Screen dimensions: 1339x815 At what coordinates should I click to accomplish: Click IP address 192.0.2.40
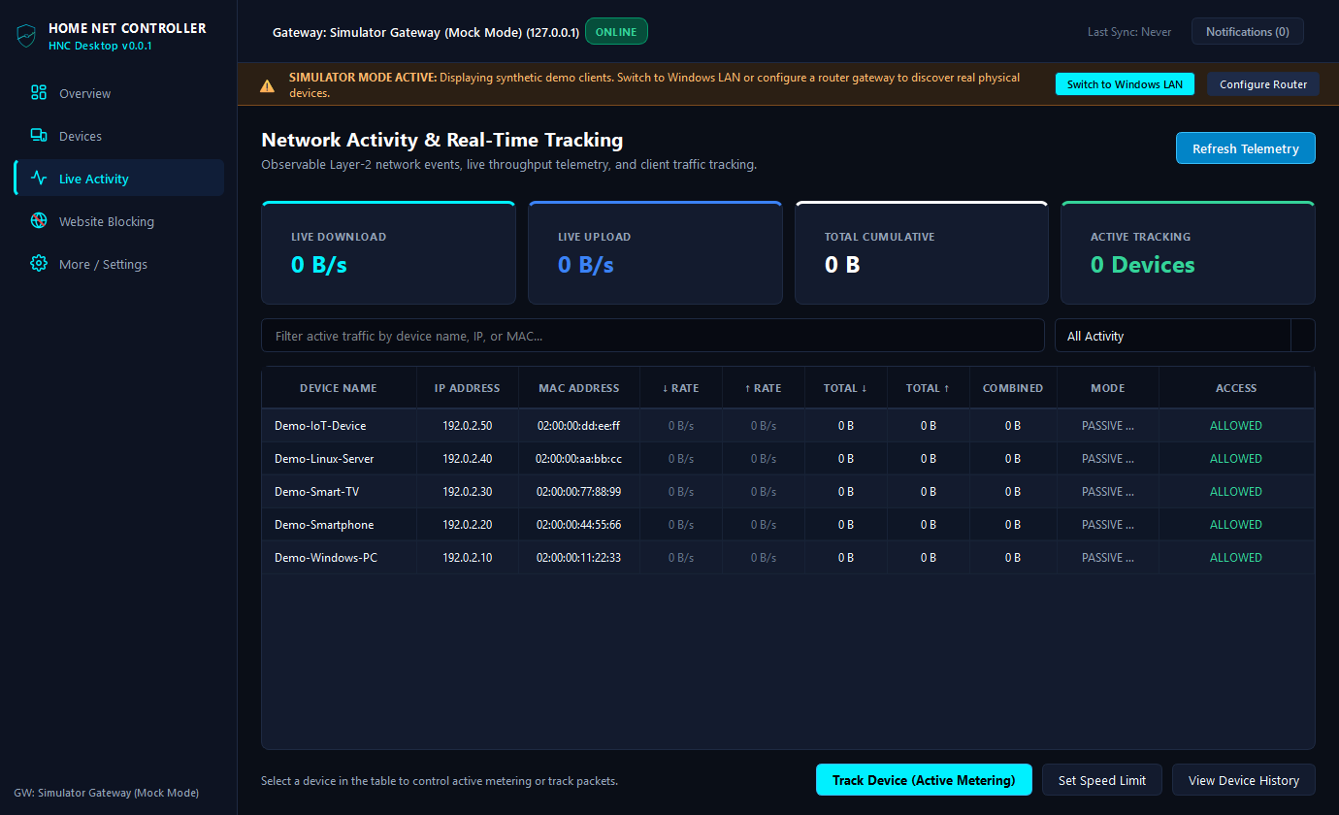pos(468,459)
